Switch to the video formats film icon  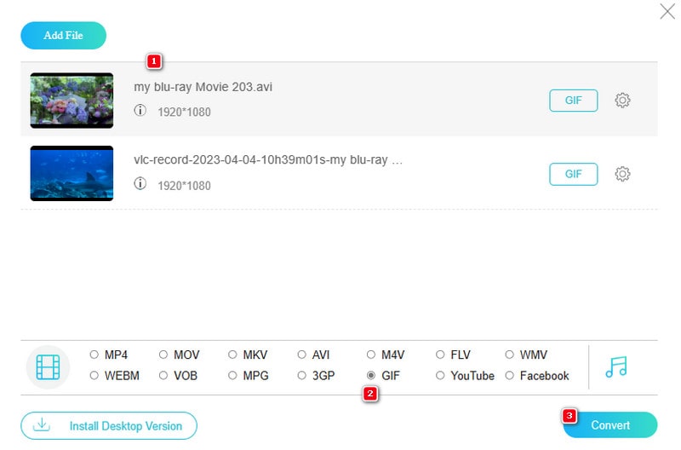49,366
